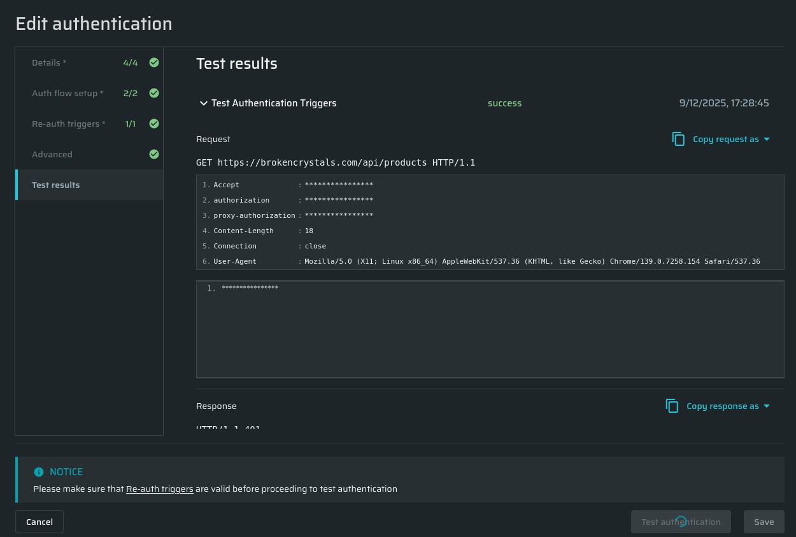Select the proxy-authorization header row
The image size is (796, 537).
click(490, 215)
